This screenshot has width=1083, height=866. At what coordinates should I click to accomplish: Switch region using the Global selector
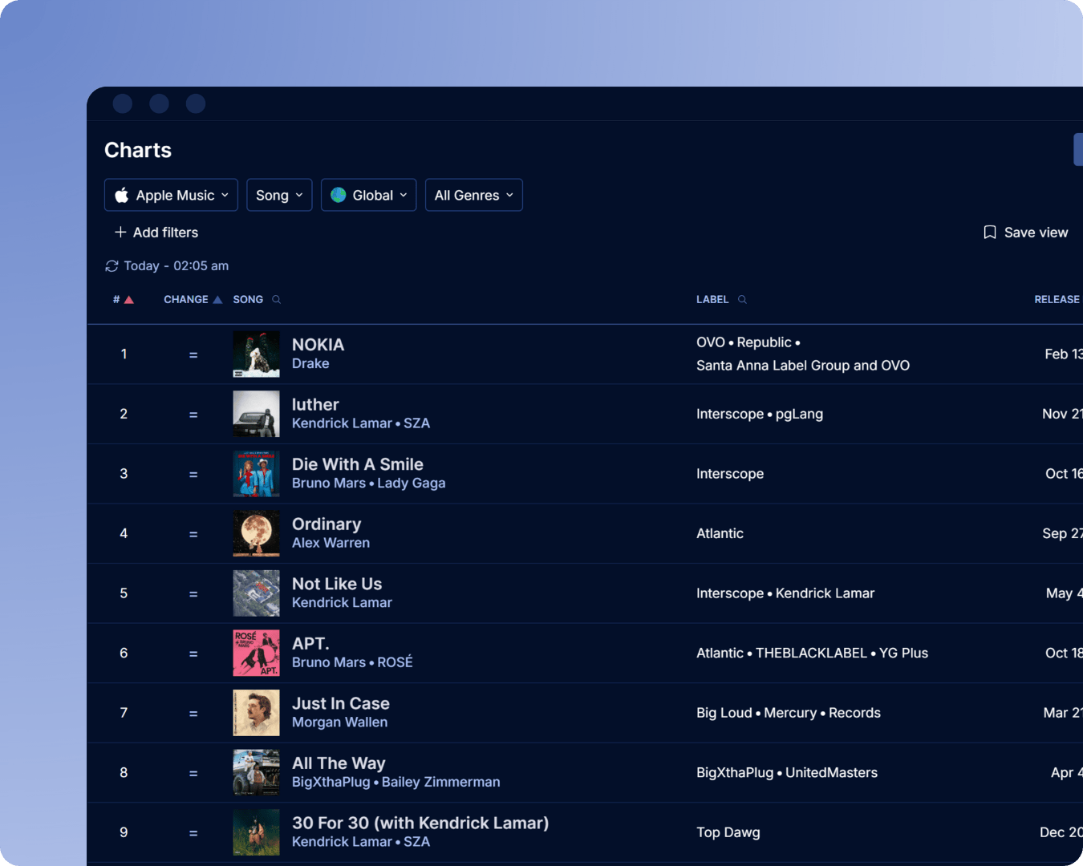click(368, 195)
